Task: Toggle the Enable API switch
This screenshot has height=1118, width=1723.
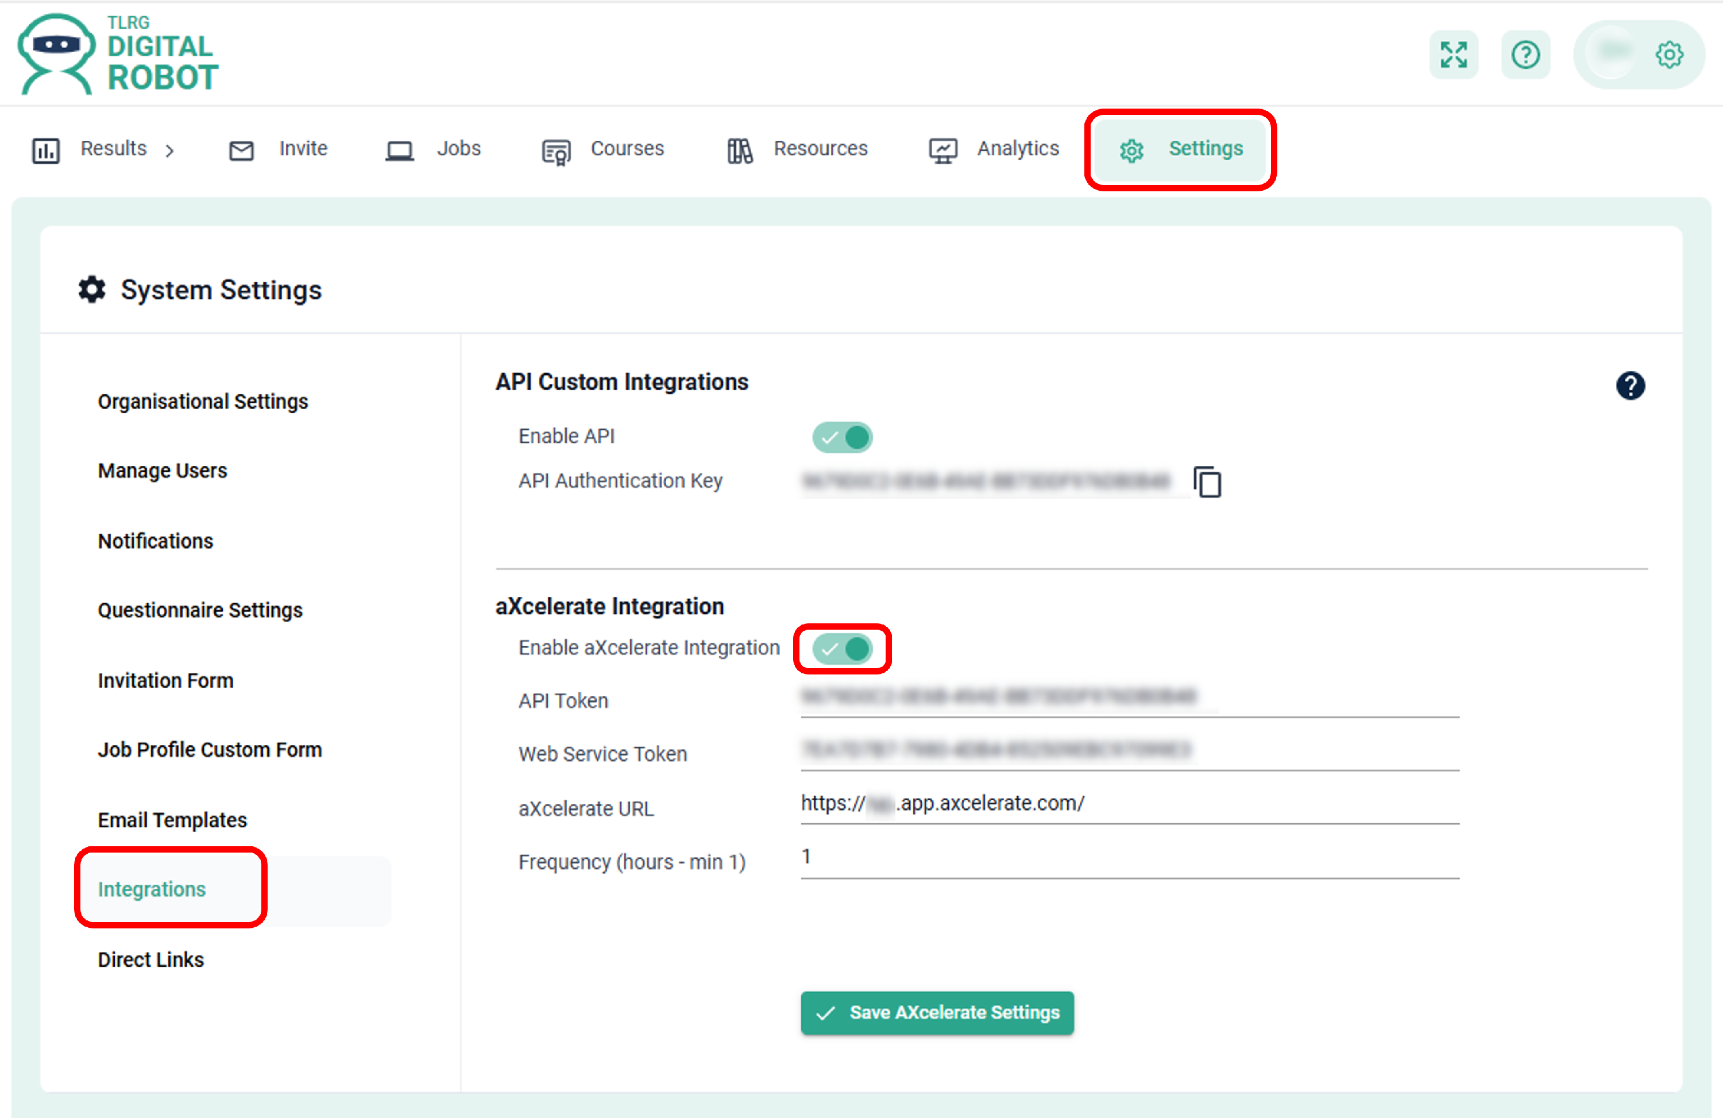Action: point(842,437)
